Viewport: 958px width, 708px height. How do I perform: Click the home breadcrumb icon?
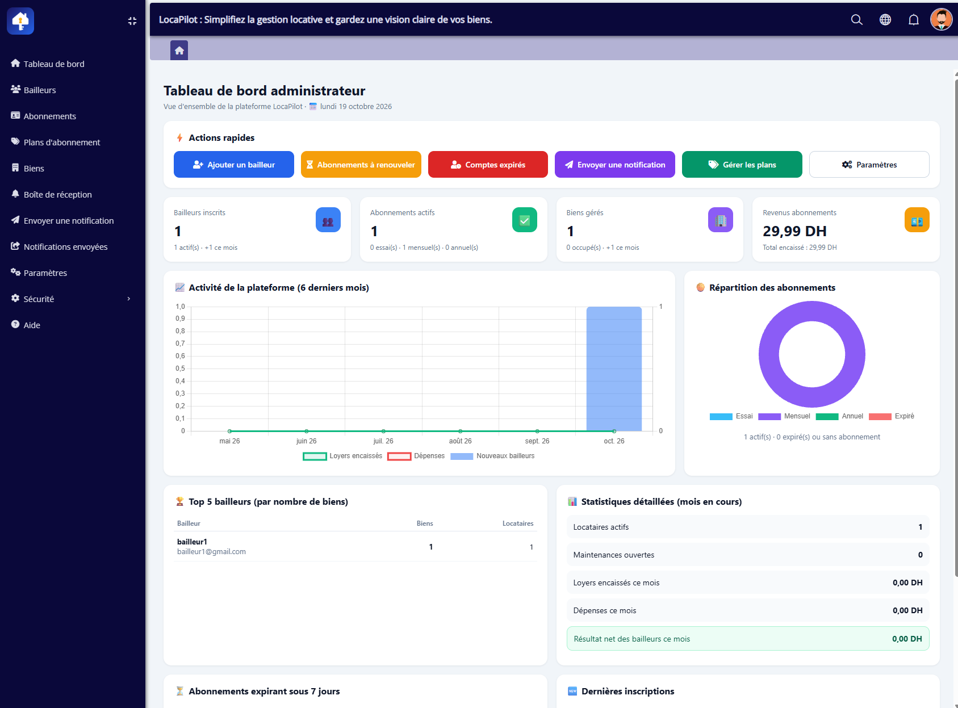click(179, 51)
